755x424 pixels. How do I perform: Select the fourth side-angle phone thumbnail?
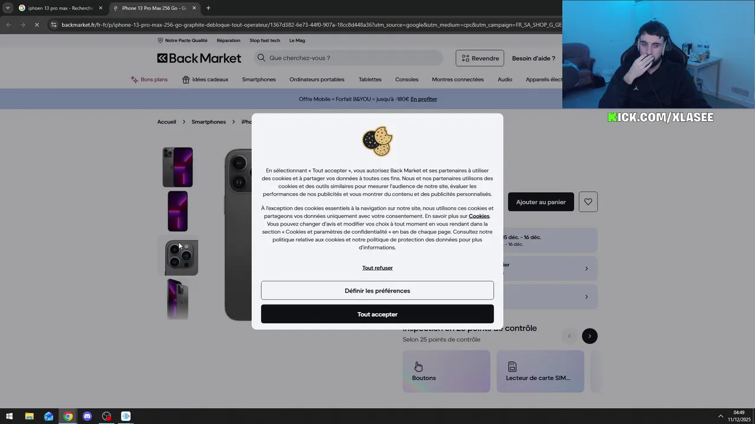[178, 299]
